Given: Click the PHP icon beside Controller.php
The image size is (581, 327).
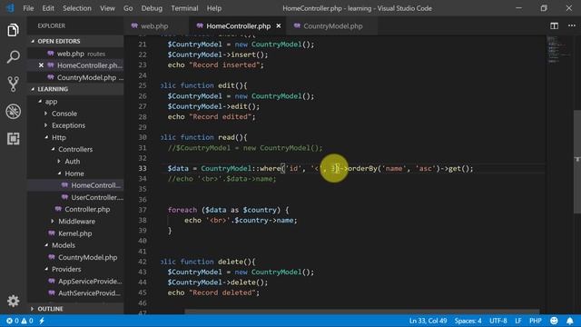Looking at the screenshot, I should click(x=58, y=209).
